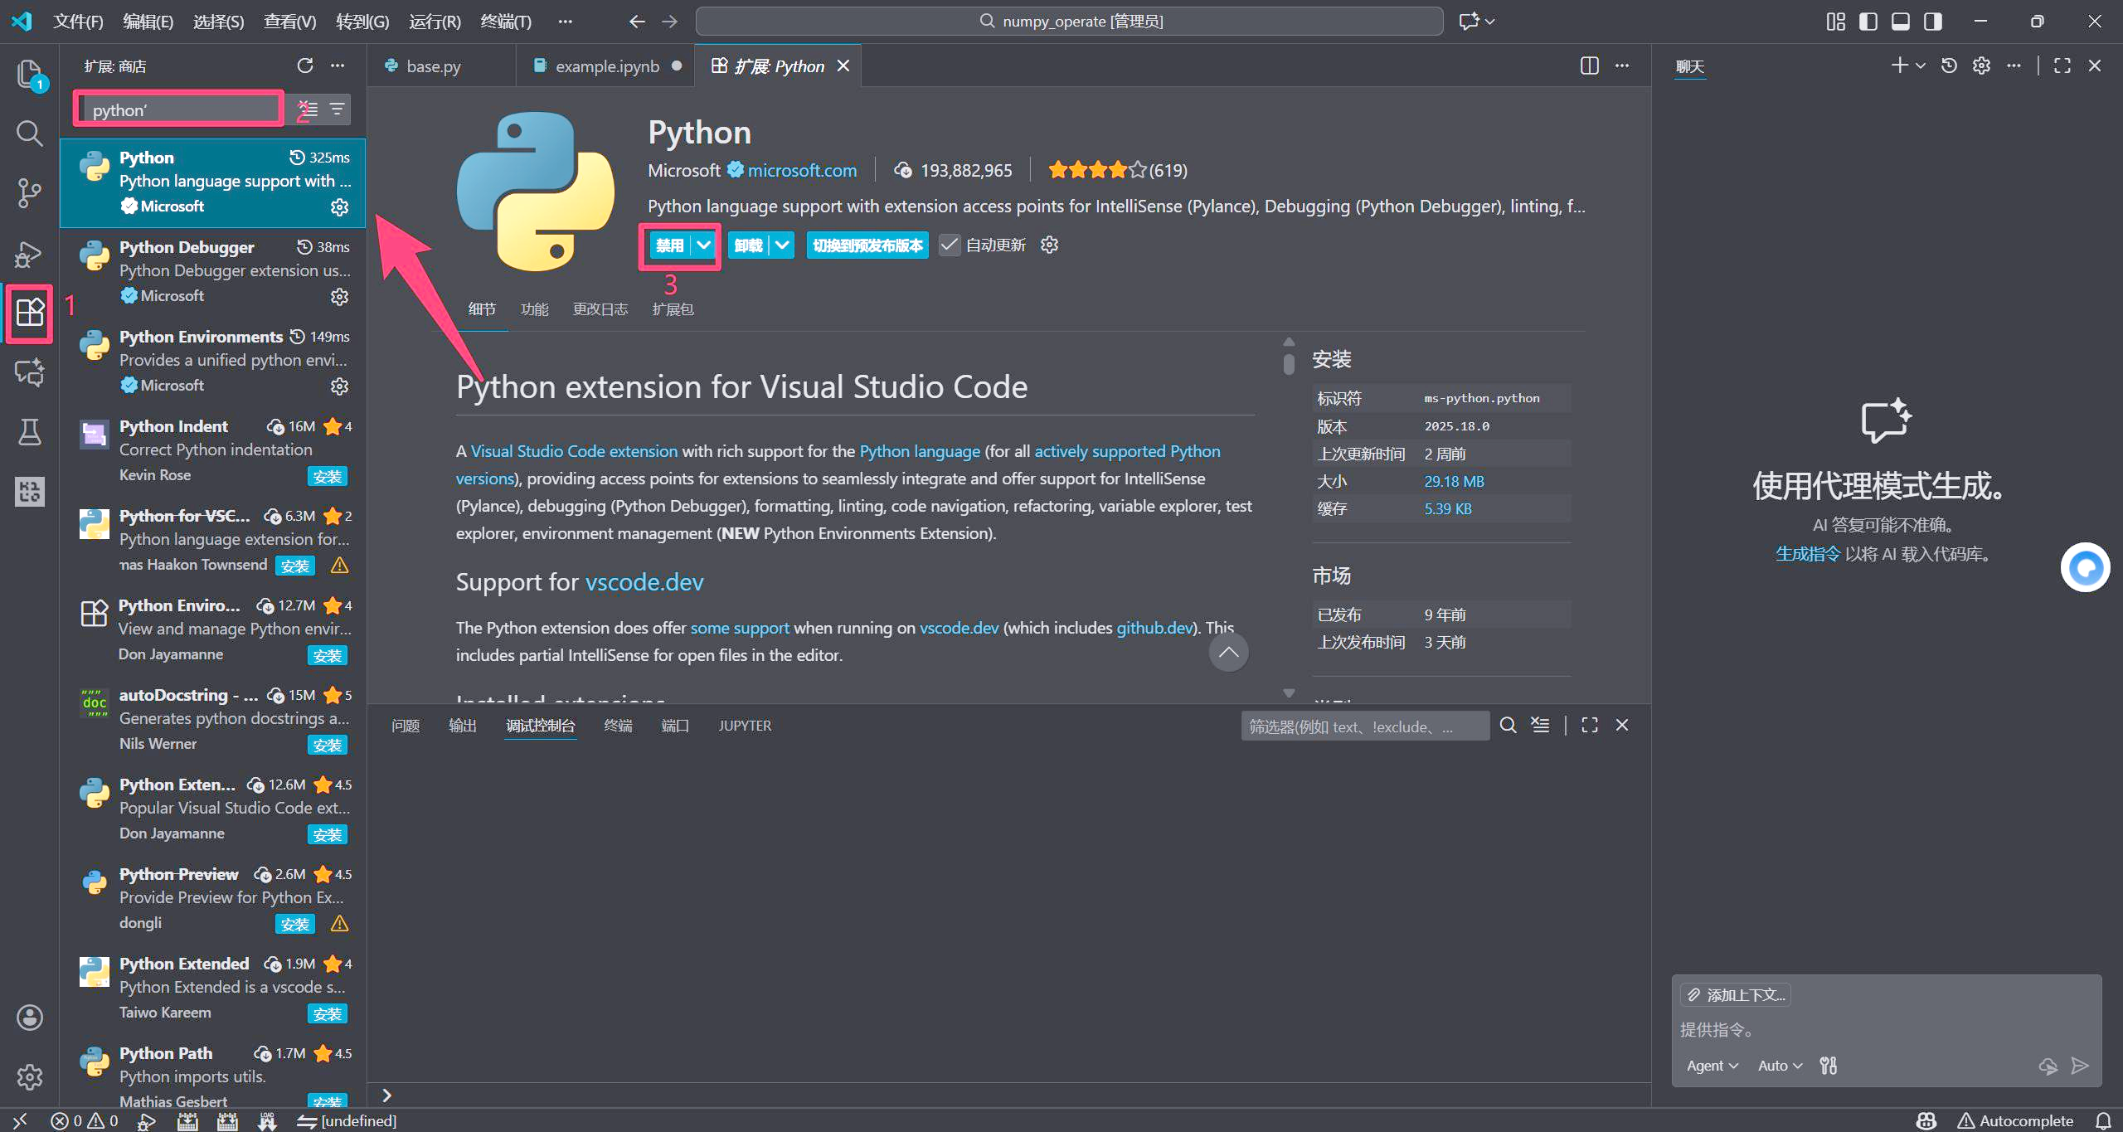This screenshot has width=2123, height=1132.
Task: Open the 文件(F) menu
Action: (78, 22)
